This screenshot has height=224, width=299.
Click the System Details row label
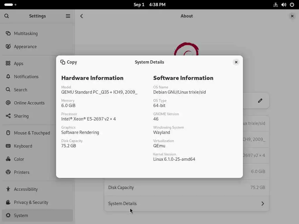[122, 204]
